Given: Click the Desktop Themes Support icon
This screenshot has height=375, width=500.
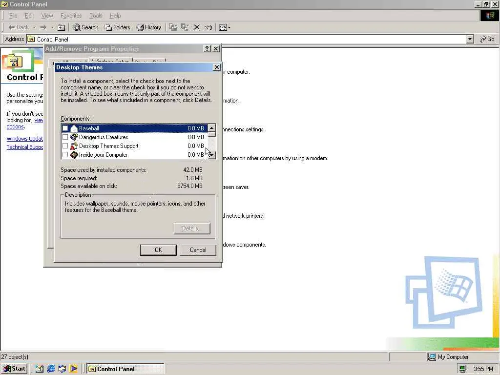Looking at the screenshot, I should click(74, 146).
